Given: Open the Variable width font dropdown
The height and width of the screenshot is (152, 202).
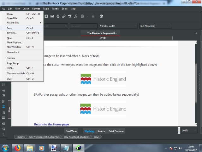Looking at the screenshot, I should (117, 26).
